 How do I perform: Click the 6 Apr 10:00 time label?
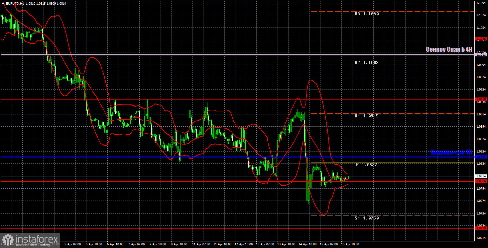[115, 244]
